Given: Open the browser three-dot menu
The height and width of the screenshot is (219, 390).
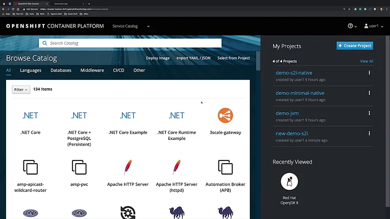Looking at the screenshot, I should click(387, 9).
